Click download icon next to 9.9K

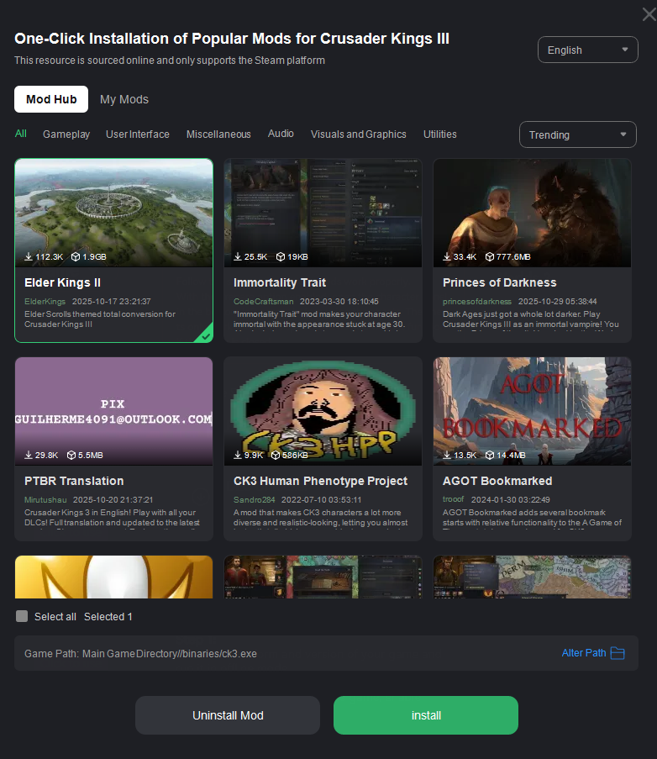[238, 455]
